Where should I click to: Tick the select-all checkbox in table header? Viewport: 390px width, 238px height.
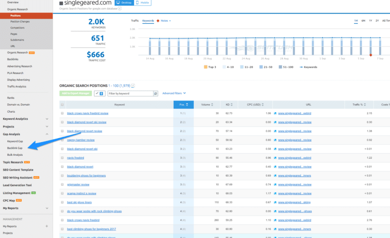point(62,105)
